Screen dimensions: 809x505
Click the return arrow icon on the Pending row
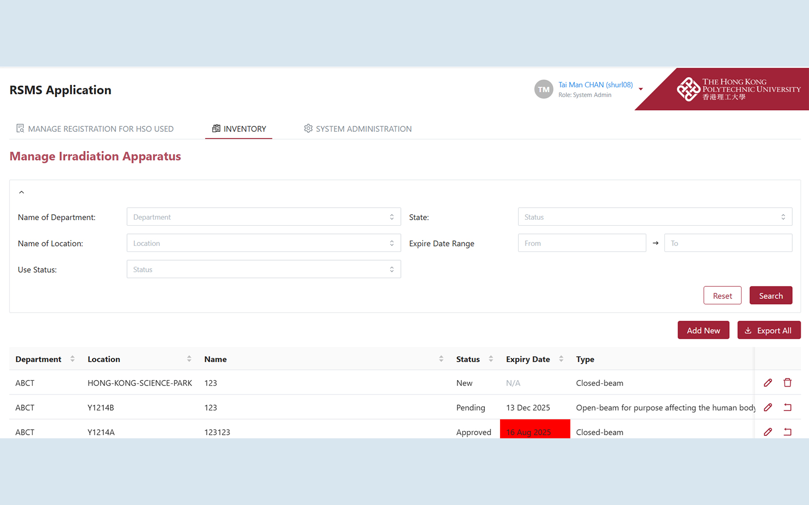click(x=787, y=407)
